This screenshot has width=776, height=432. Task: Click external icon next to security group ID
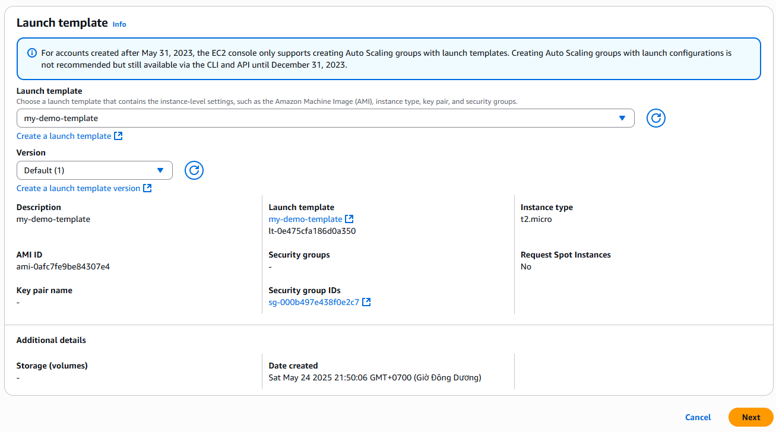366,302
